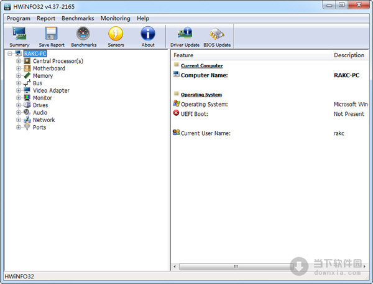The width and height of the screenshot is (373, 284).
Task: Click the bold RAKC-PC description value
Action: pyautogui.click(x=347, y=75)
